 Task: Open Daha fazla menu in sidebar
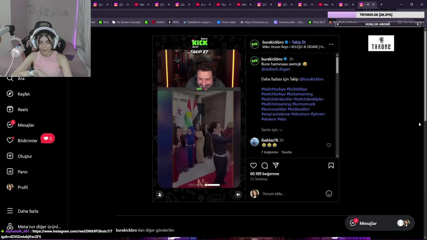tap(23, 211)
